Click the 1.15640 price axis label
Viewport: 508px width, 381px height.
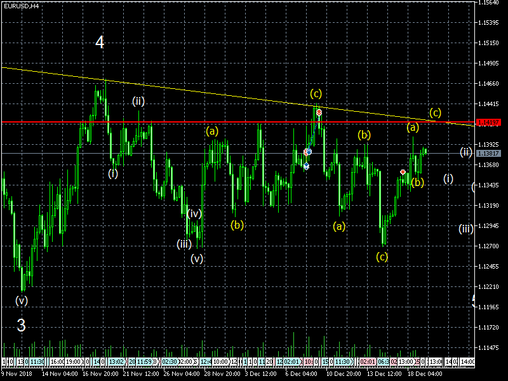pos(488,3)
